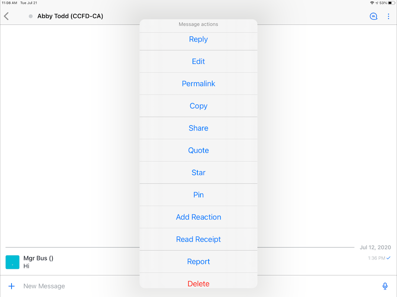Star the selected message
Image resolution: width=397 pixels, height=297 pixels.
(x=198, y=173)
